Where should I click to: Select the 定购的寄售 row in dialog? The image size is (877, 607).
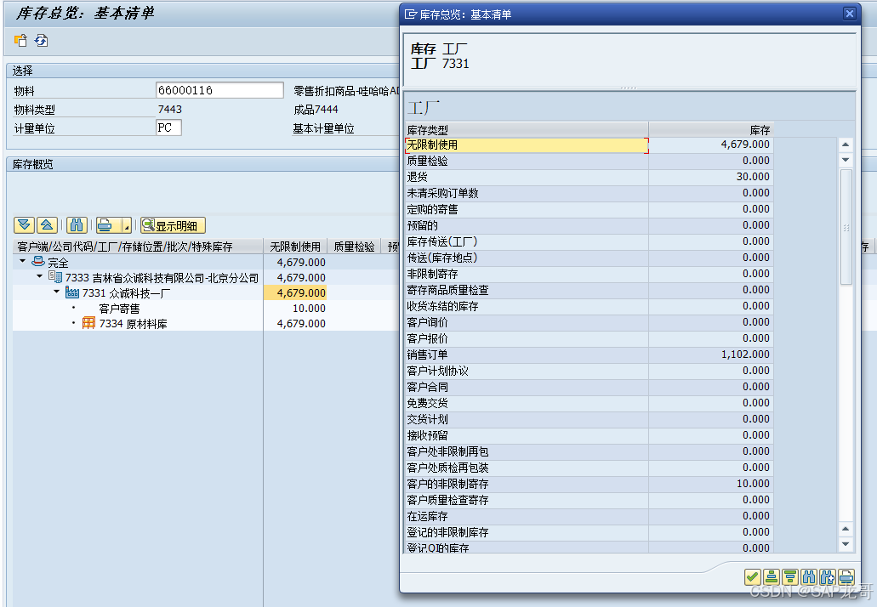coord(589,210)
